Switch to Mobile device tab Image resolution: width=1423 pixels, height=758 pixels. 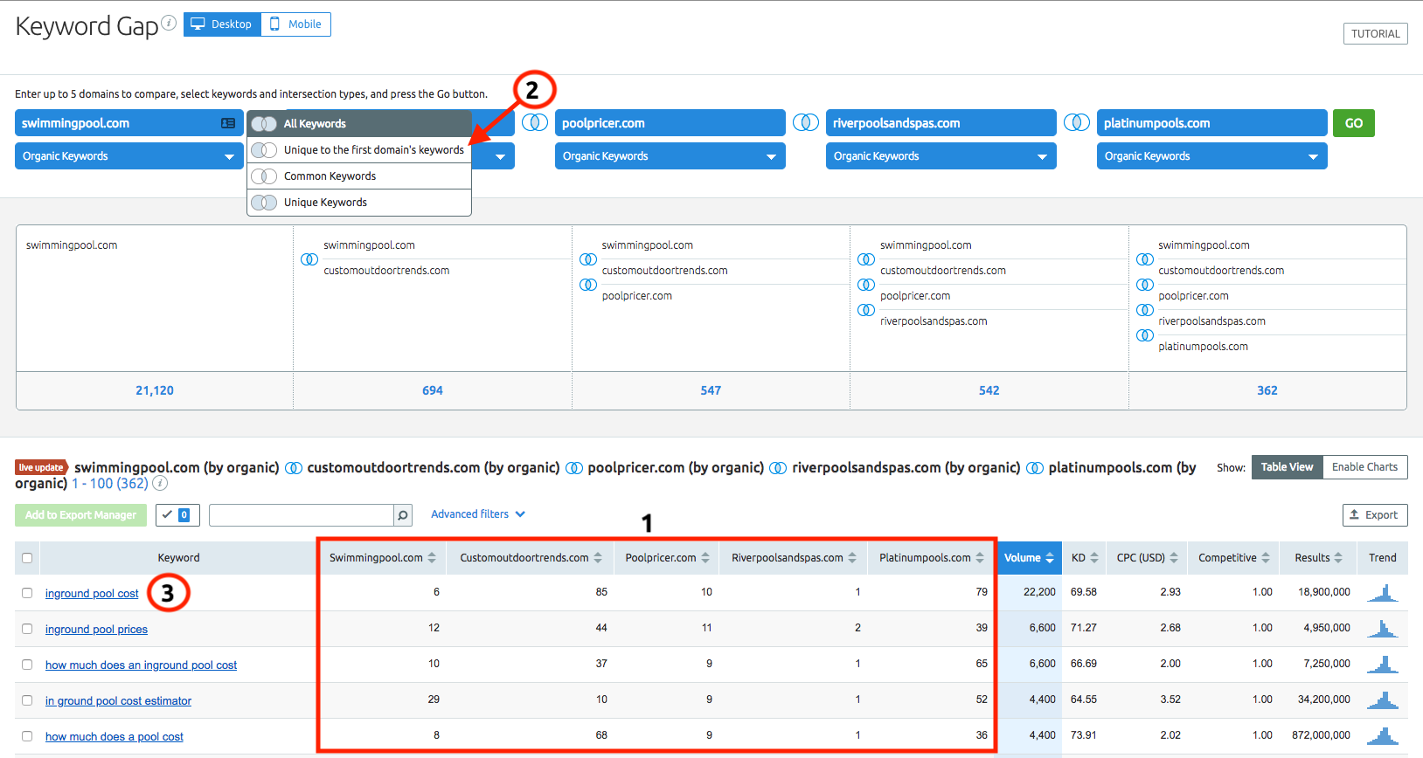coord(295,24)
